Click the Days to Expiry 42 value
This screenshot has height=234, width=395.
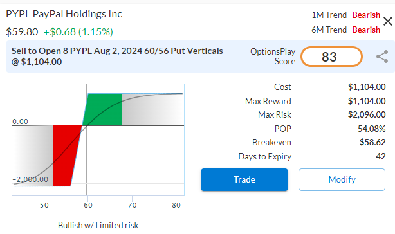[381, 156]
